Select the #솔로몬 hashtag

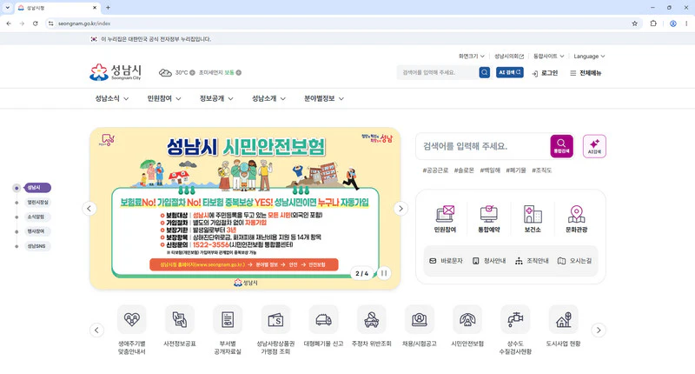[464, 170]
